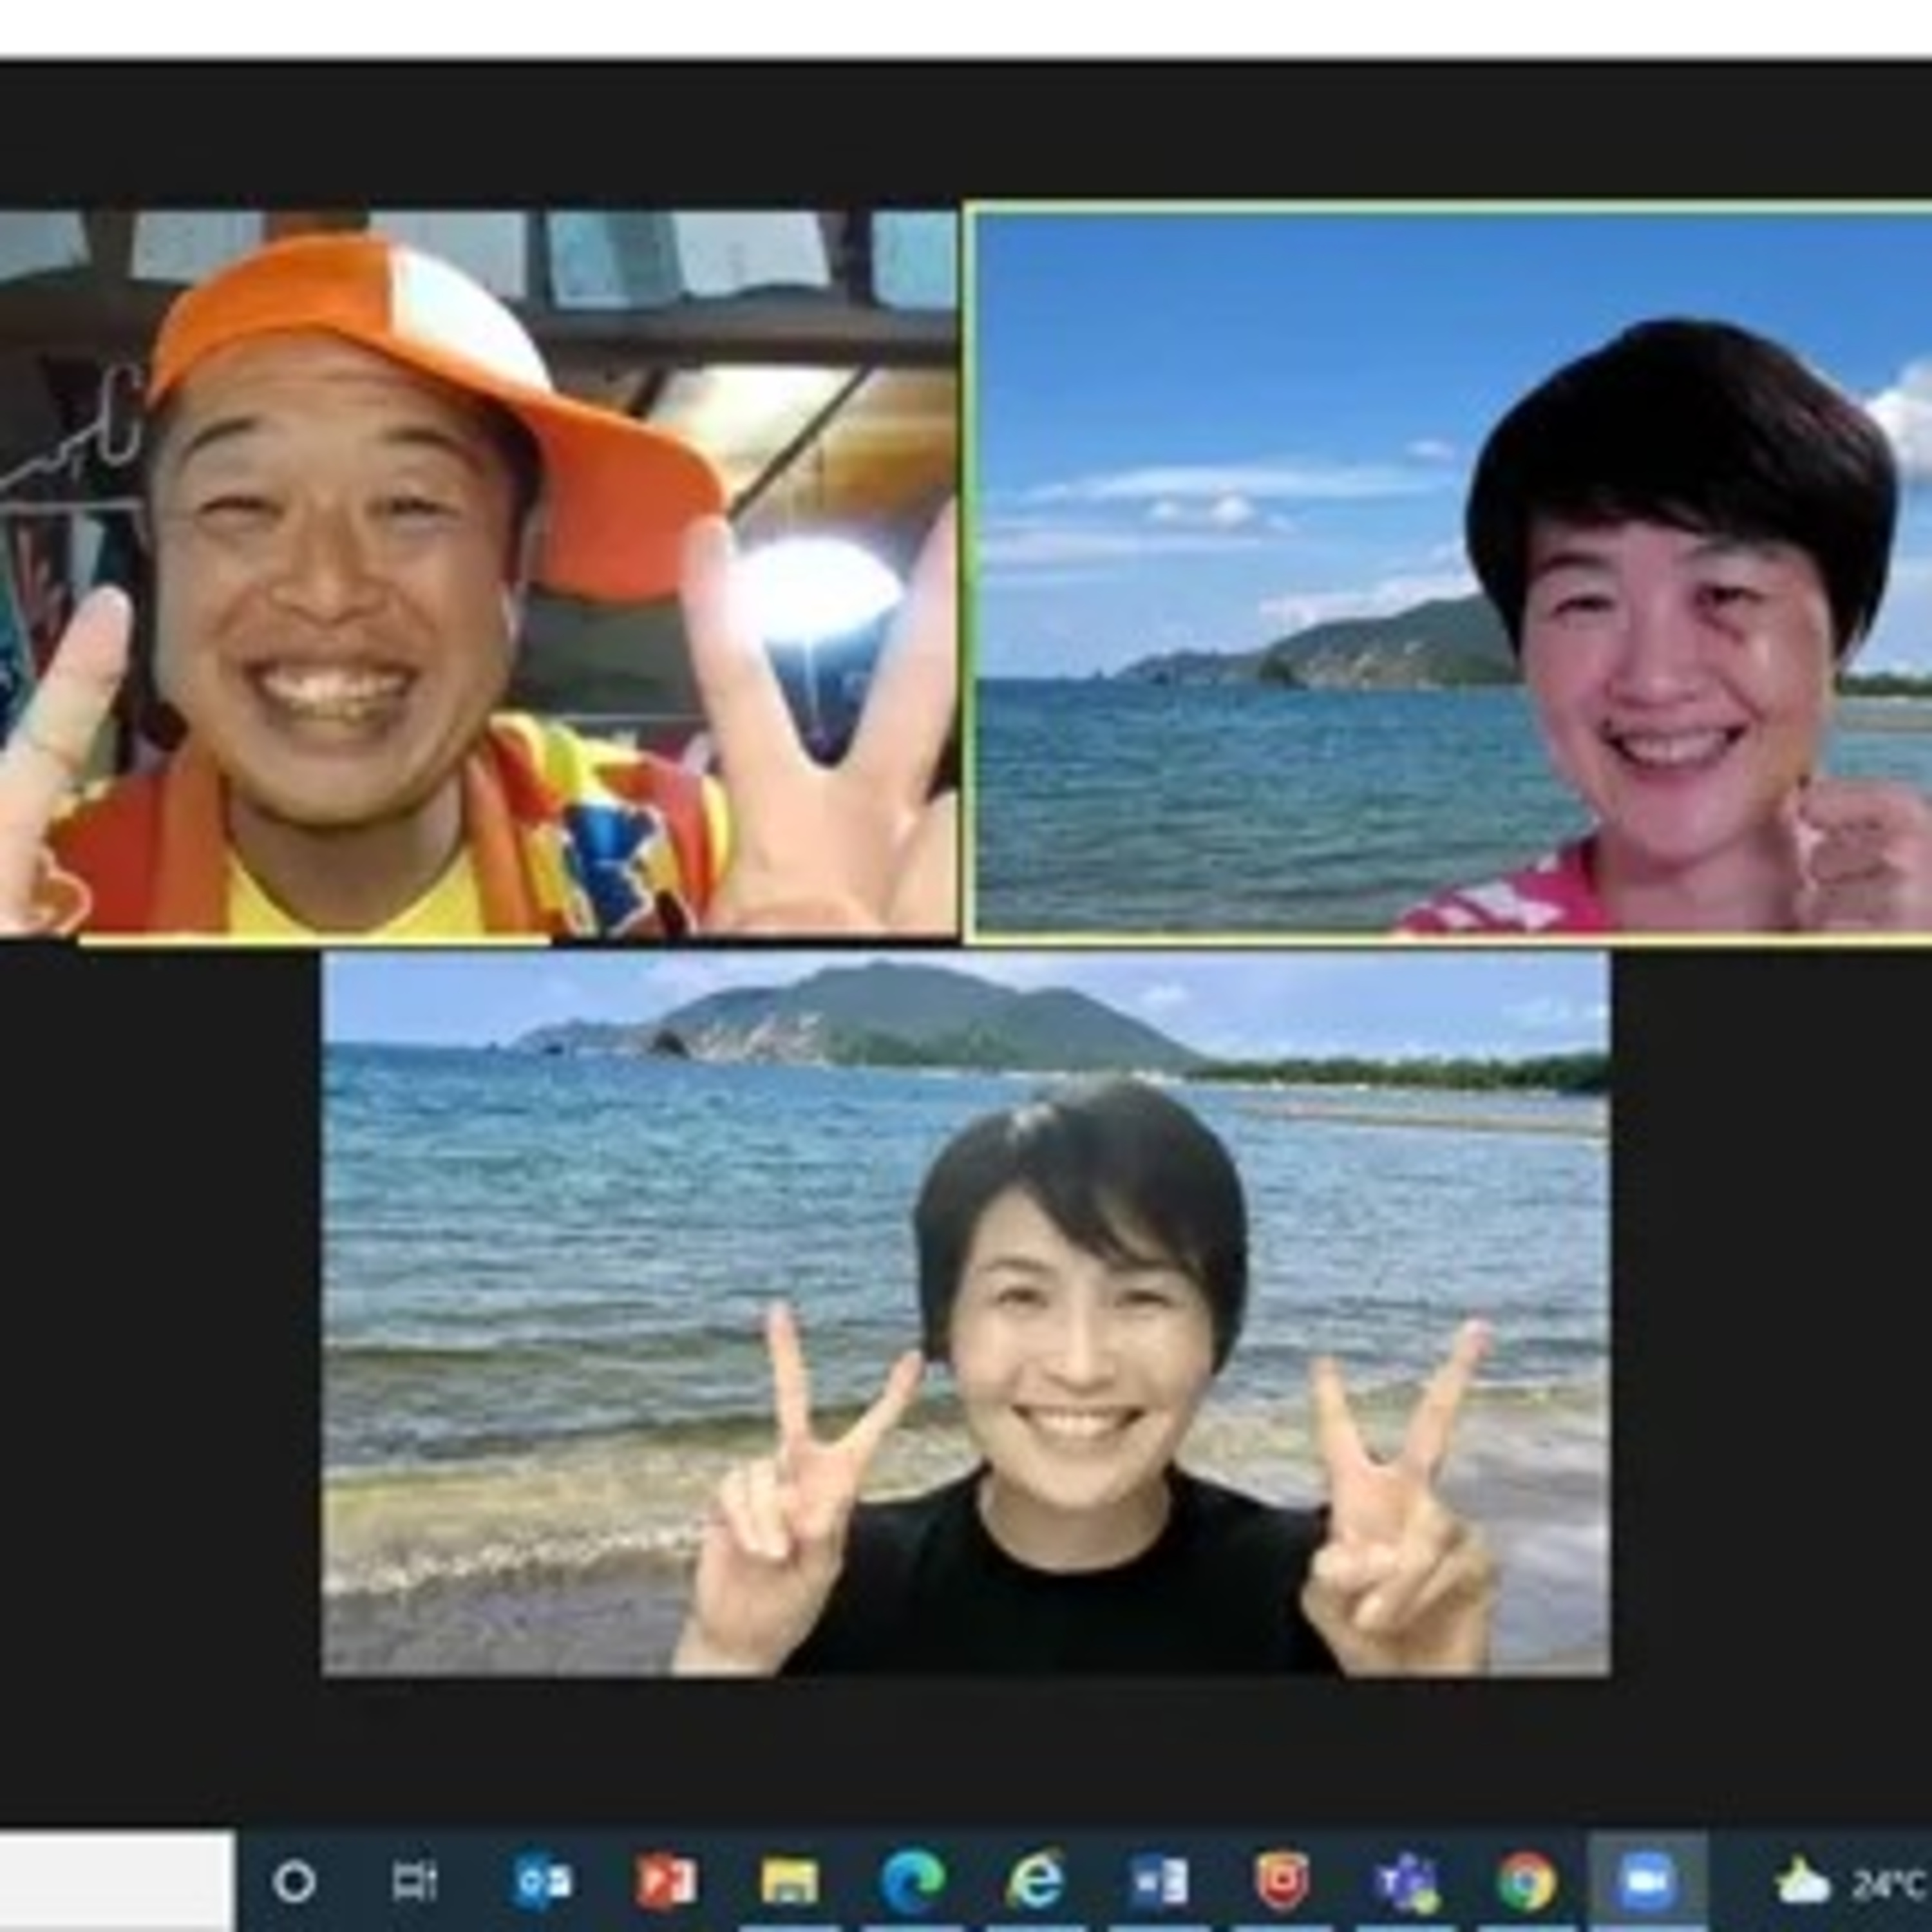This screenshot has height=1932, width=1932.
Task: Open Microsoft Edge from the taskbar
Action: [x=913, y=1881]
